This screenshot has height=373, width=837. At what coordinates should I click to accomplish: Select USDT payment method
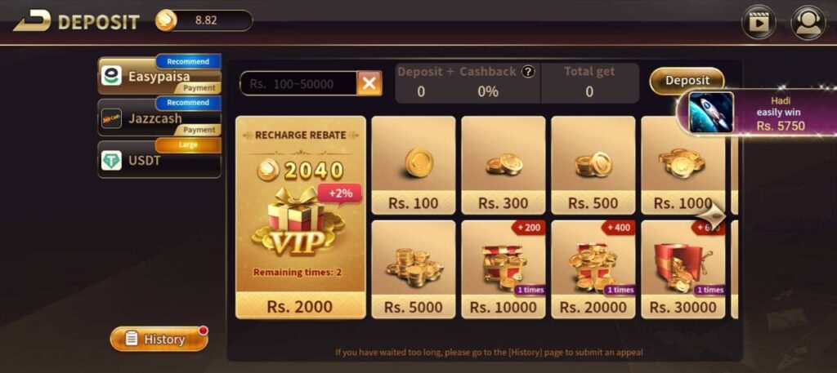[159, 159]
